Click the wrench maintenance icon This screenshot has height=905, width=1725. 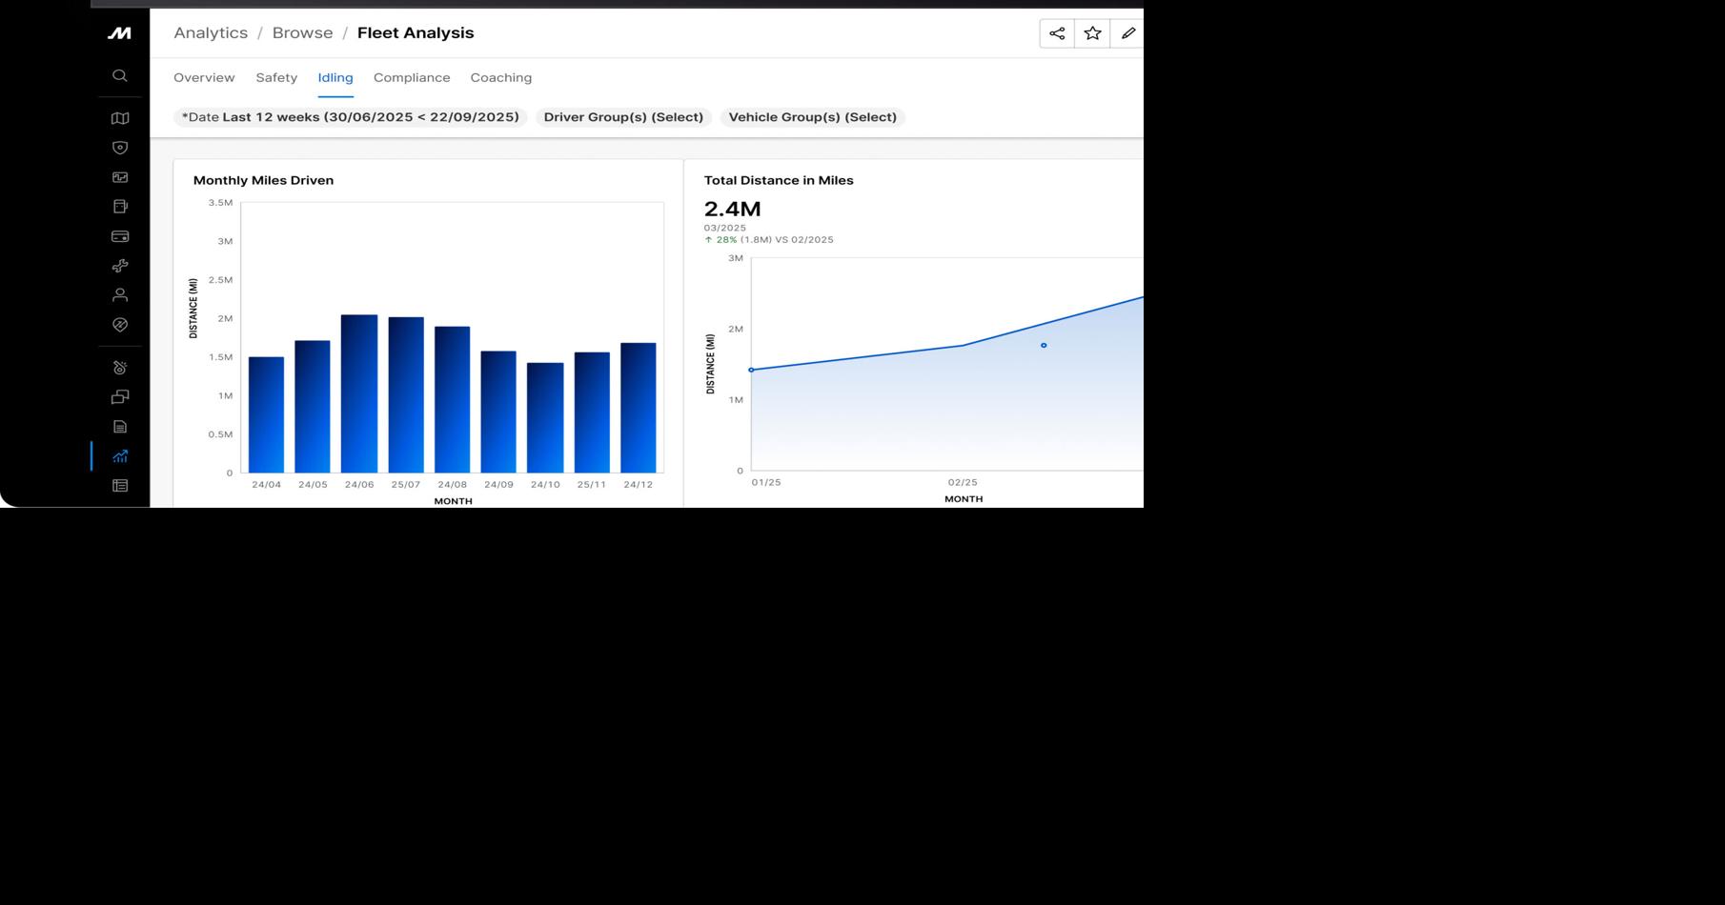pyautogui.click(x=119, y=266)
